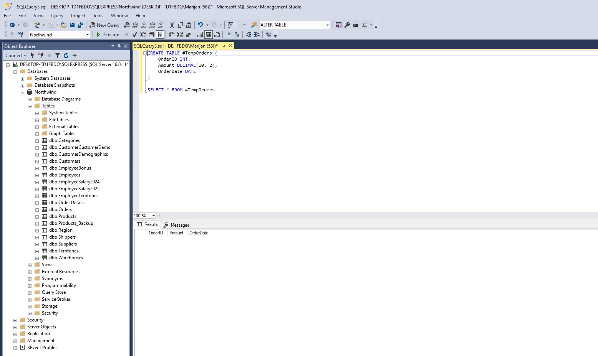Click the Connect button in Object Explorer

click(16, 56)
